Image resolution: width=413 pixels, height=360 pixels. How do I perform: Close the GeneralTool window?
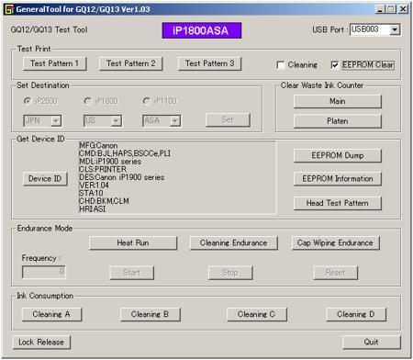pos(403,9)
